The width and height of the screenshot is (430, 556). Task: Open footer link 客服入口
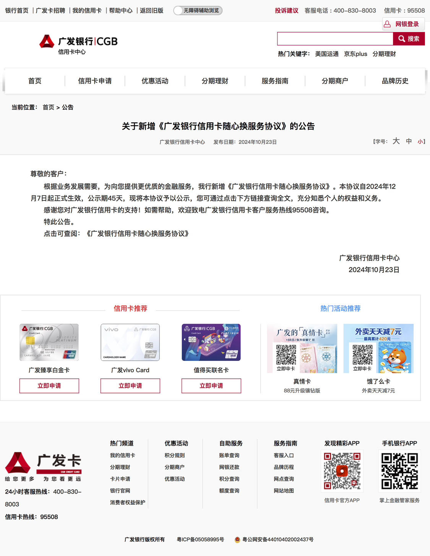coord(284,455)
